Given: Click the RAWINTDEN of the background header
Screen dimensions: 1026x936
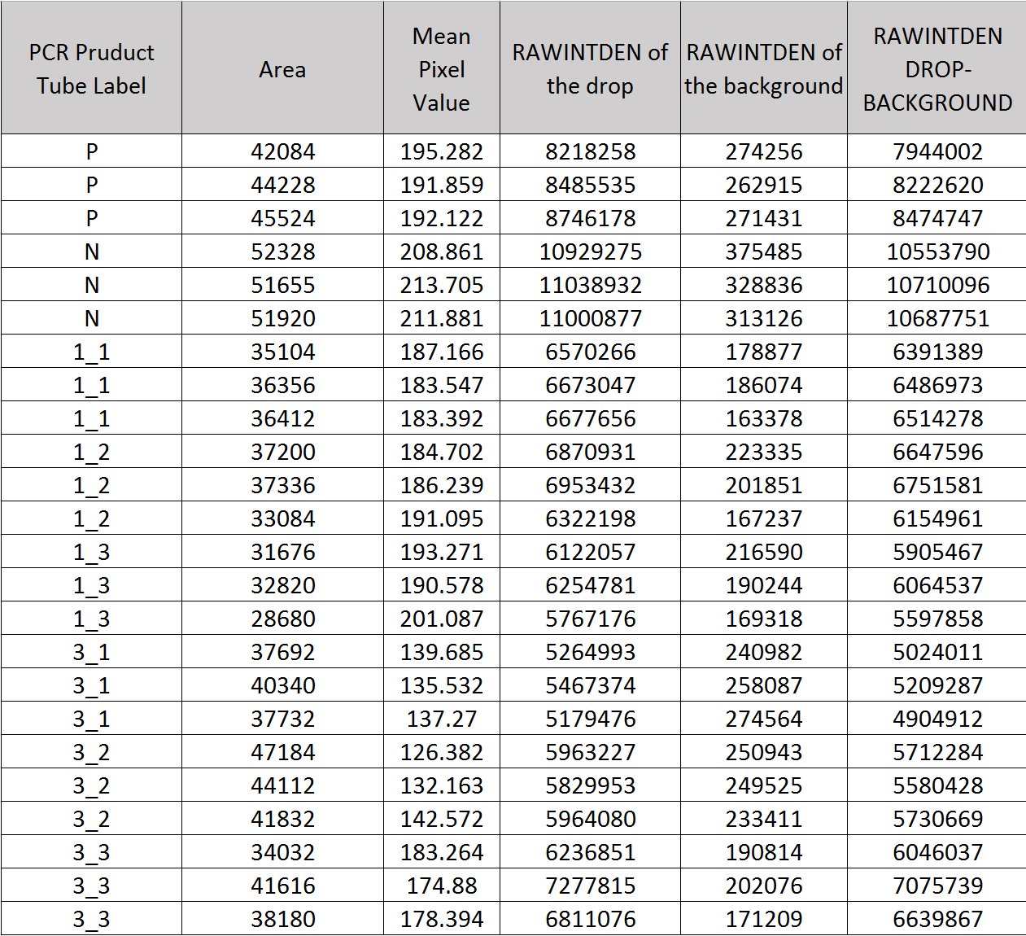Looking at the screenshot, I should click(763, 69).
